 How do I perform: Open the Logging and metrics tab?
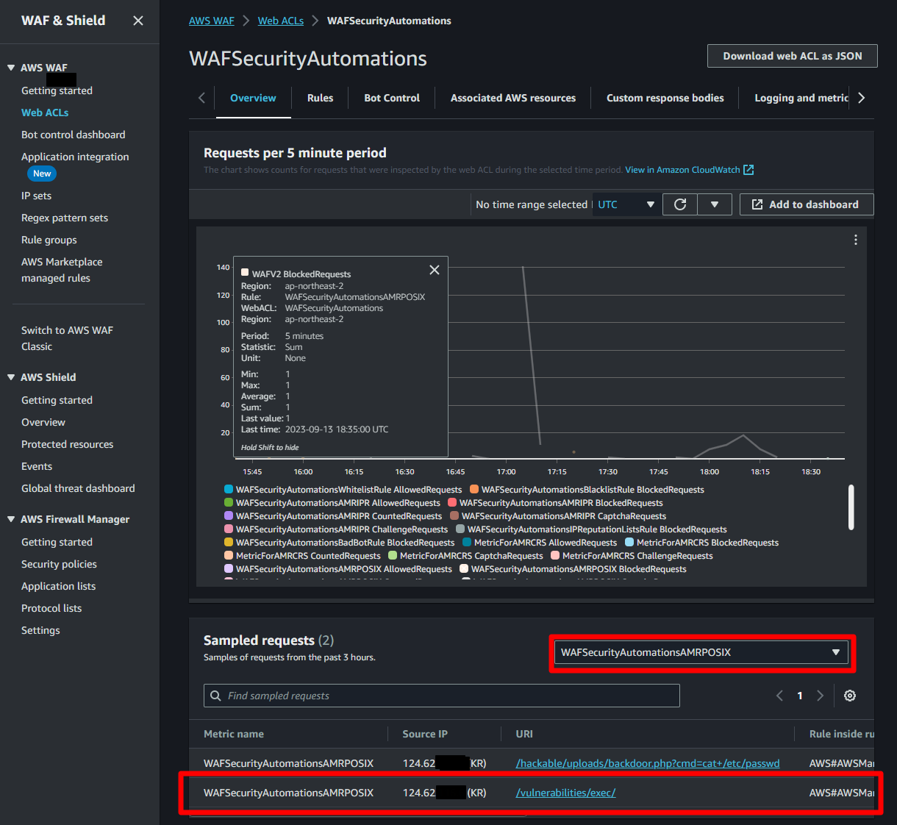point(801,98)
